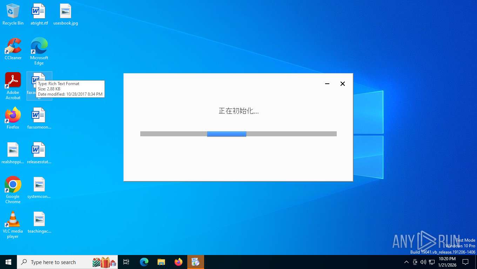This screenshot has height=269, width=477.
Task: Launch the VLC media player shortcut
Action: pyautogui.click(x=13, y=225)
